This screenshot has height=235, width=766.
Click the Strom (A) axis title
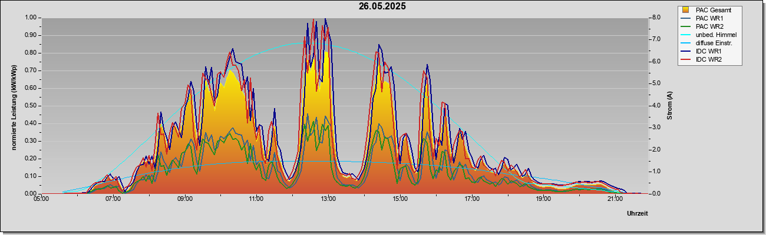(x=670, y=106)
